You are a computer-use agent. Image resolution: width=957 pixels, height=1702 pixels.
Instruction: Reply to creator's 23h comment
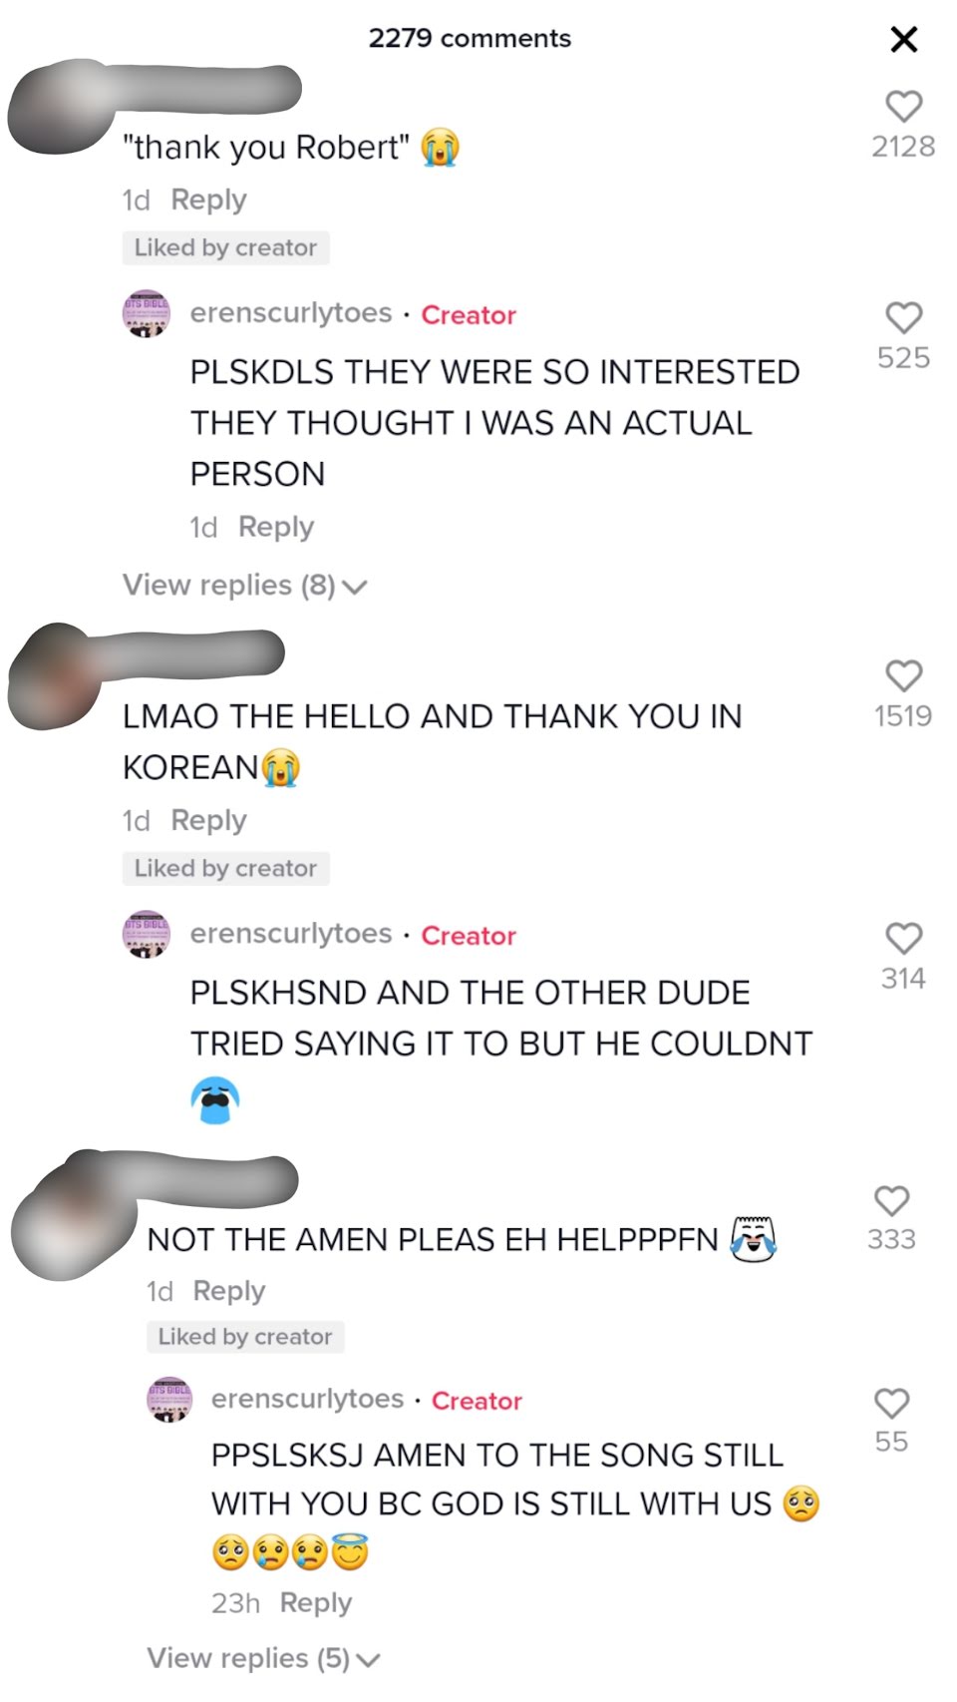tap(316, 1602)
